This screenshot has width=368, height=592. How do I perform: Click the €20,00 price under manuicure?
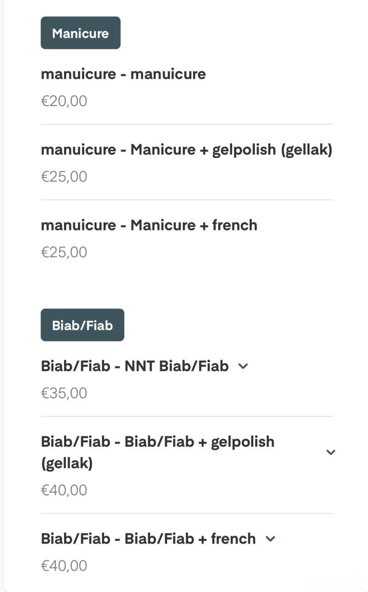tap(64, 101)
